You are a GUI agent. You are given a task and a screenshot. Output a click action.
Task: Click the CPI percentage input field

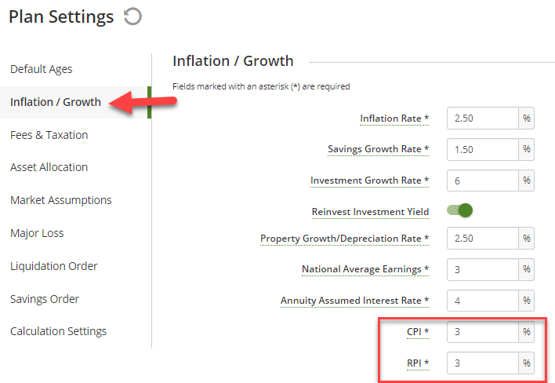coord(483,332)
